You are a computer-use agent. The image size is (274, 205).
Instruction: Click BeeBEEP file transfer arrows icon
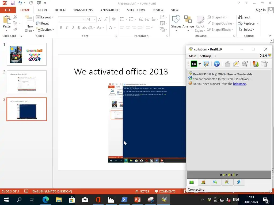256,64
